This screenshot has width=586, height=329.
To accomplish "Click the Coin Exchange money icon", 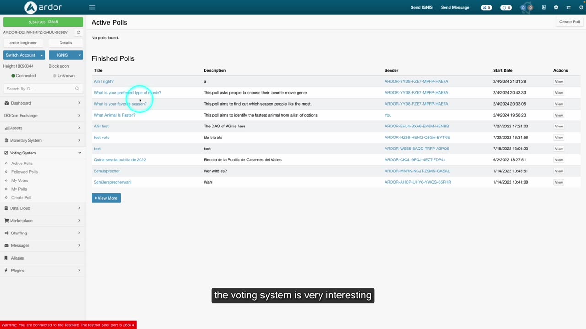I will point(6,116).
